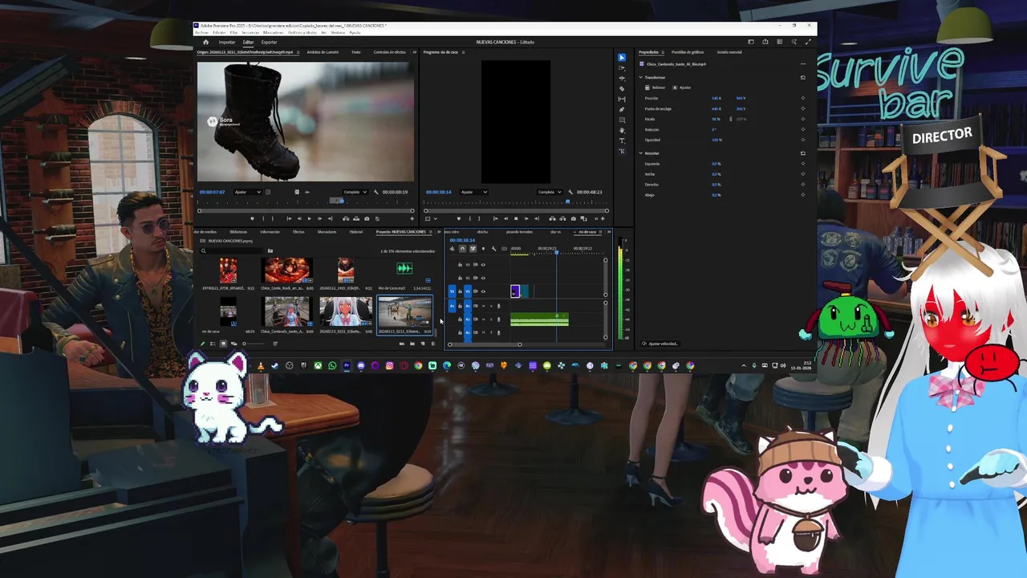Screen dimensions: 1027x578
Task: Open Source monitor Completa resolution dropdown
Action: (x=355, y=192)
